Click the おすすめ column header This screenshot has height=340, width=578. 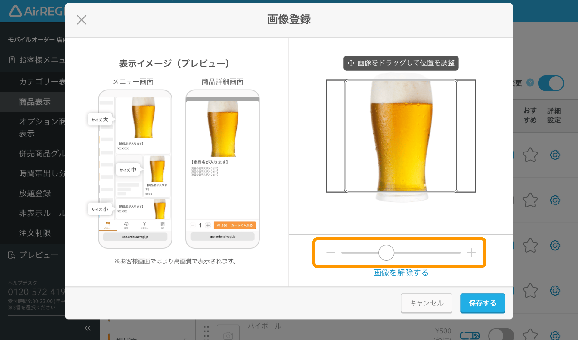[x=530, y=115]
